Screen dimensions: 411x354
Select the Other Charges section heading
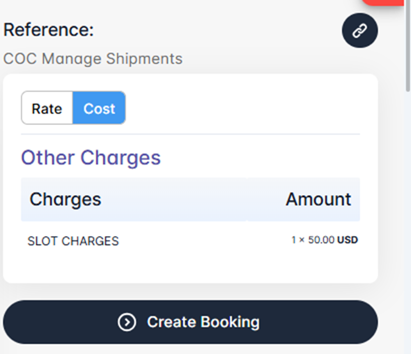coord(91,158)
